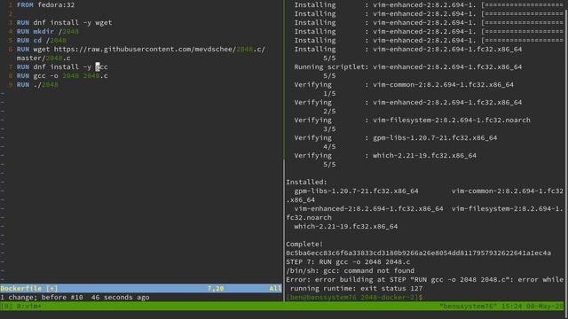
Task: Click '/bin/sh: gcc: command not found'
Action: click(350, 271)
